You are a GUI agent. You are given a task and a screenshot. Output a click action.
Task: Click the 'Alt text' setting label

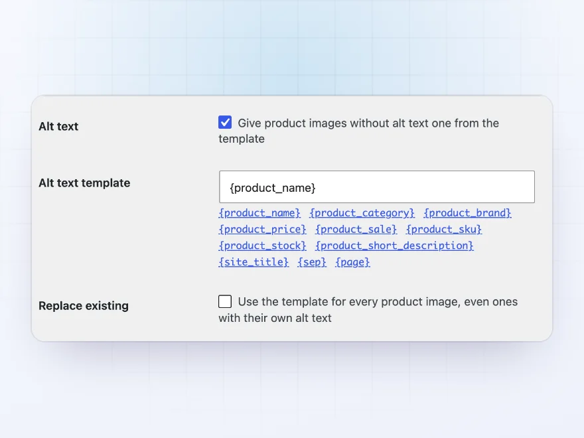(58, 127)
